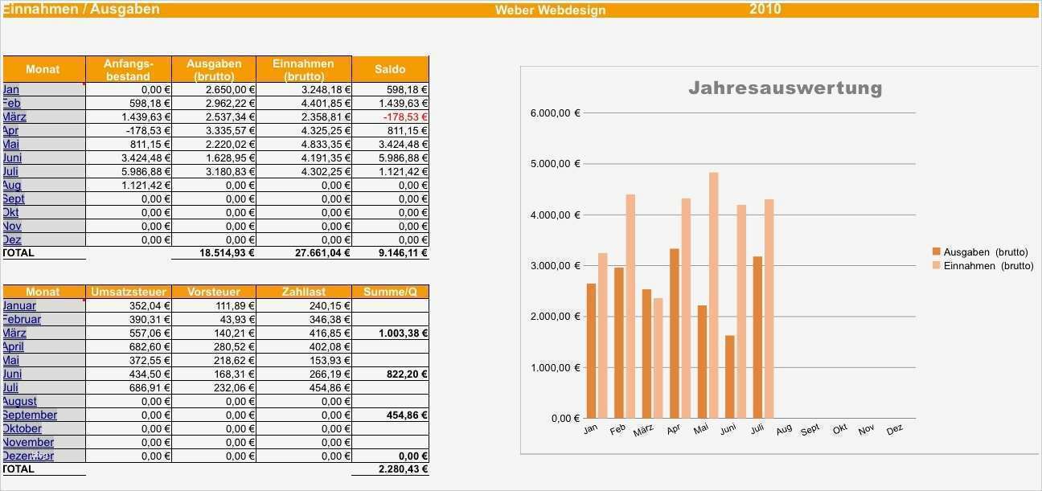This screenshot has width=1042, height=491.
Task: Click the September link in the Umsatzsteuer table
Action: tap(31, 415)
